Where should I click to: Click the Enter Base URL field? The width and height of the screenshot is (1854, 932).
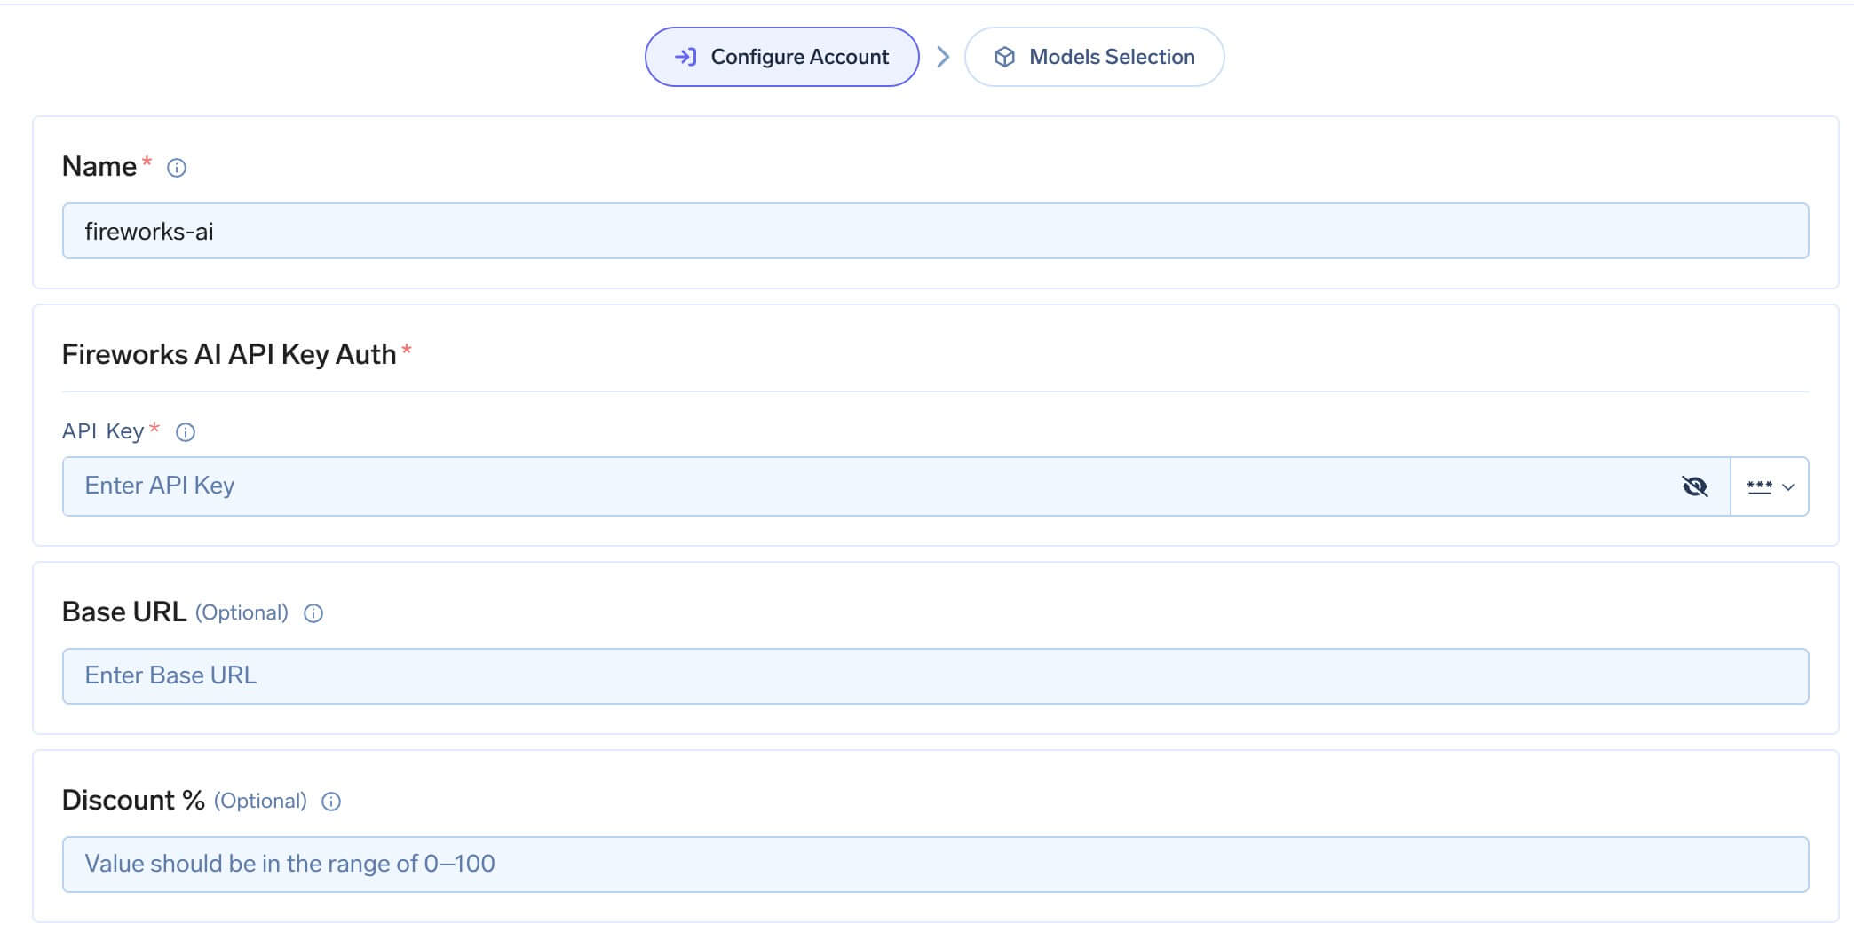(935, 676)
